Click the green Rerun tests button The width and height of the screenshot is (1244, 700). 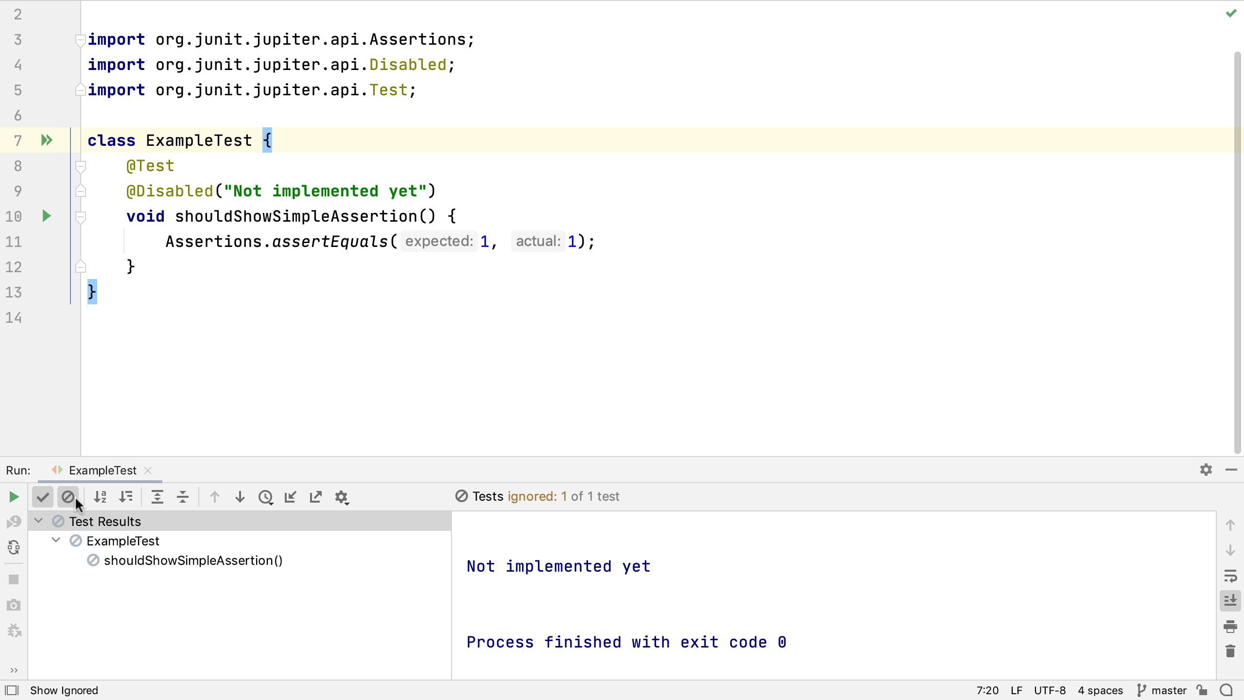click(x=14, y=497)
